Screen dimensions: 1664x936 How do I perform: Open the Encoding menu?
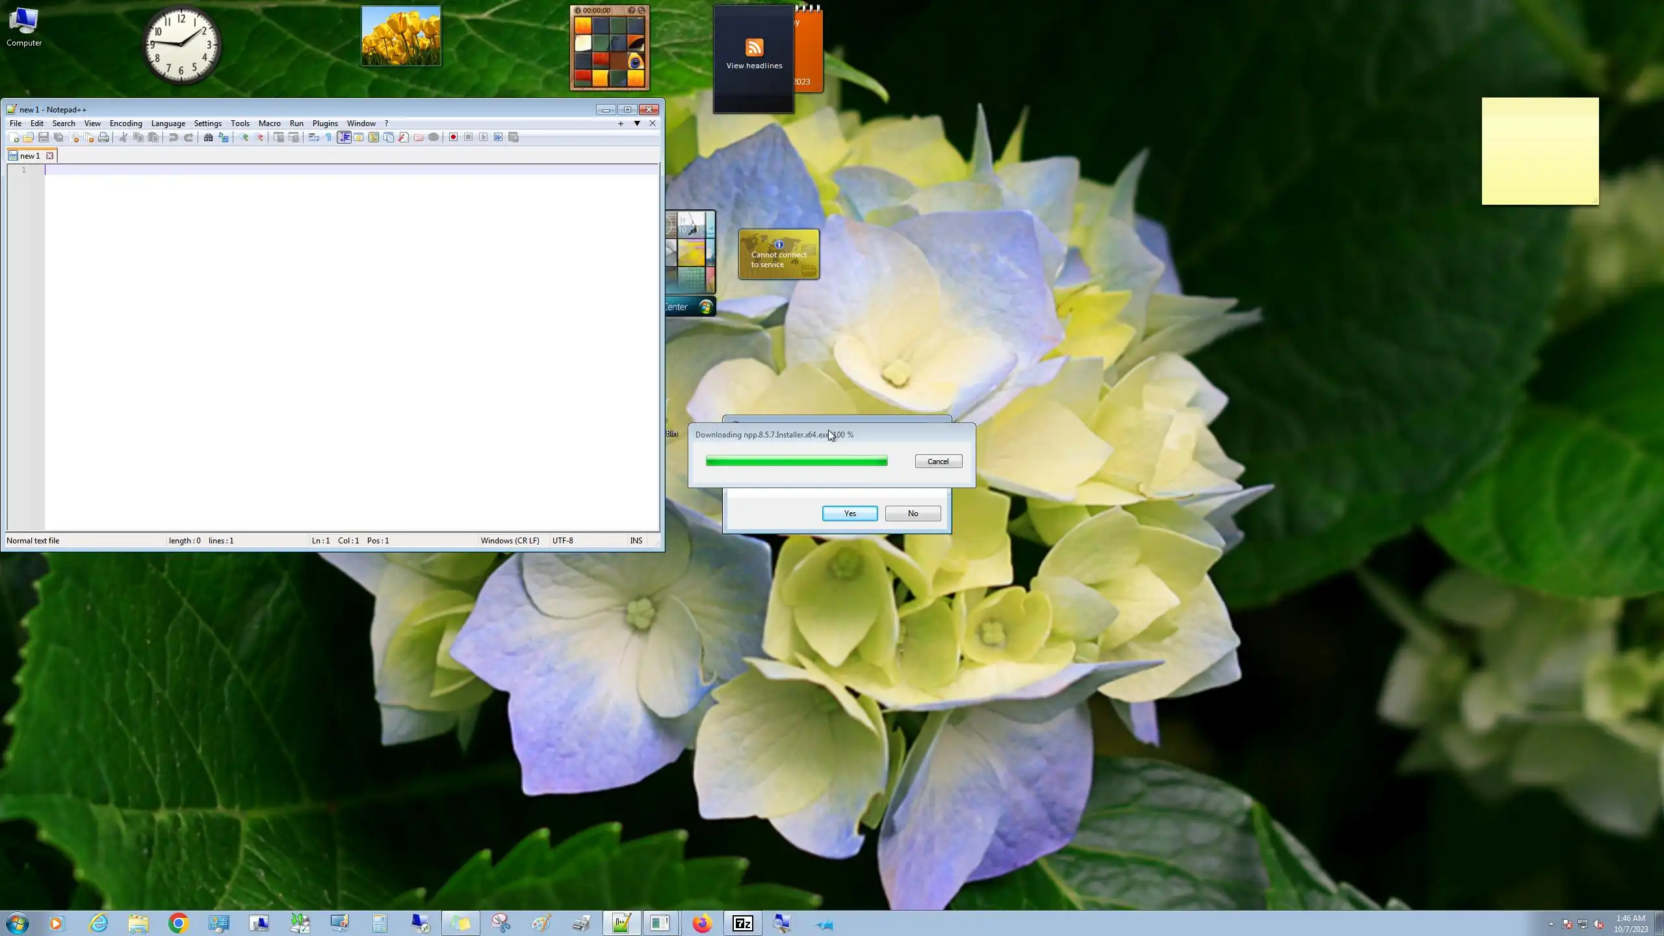tap(125, 123)
